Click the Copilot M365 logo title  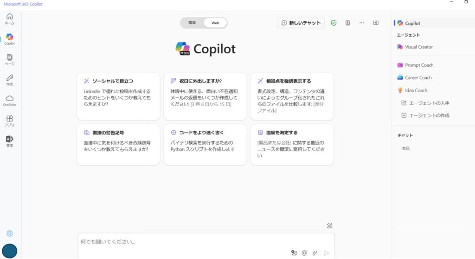tap(205, 49)
